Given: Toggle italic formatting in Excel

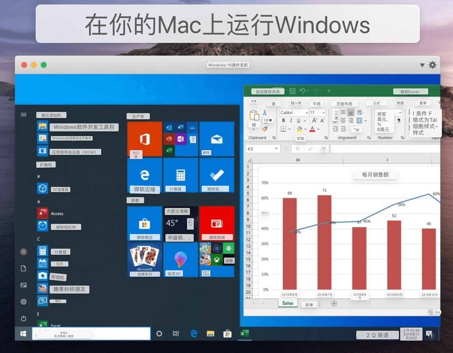Looking at the screenshot, I should 291,121.
